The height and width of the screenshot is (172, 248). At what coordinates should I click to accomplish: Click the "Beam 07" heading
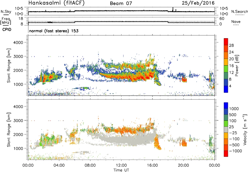coord(121,3)
